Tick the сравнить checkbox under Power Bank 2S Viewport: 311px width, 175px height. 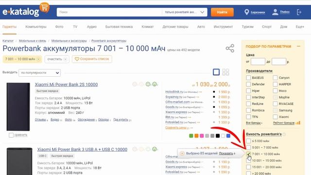(11, 135)
